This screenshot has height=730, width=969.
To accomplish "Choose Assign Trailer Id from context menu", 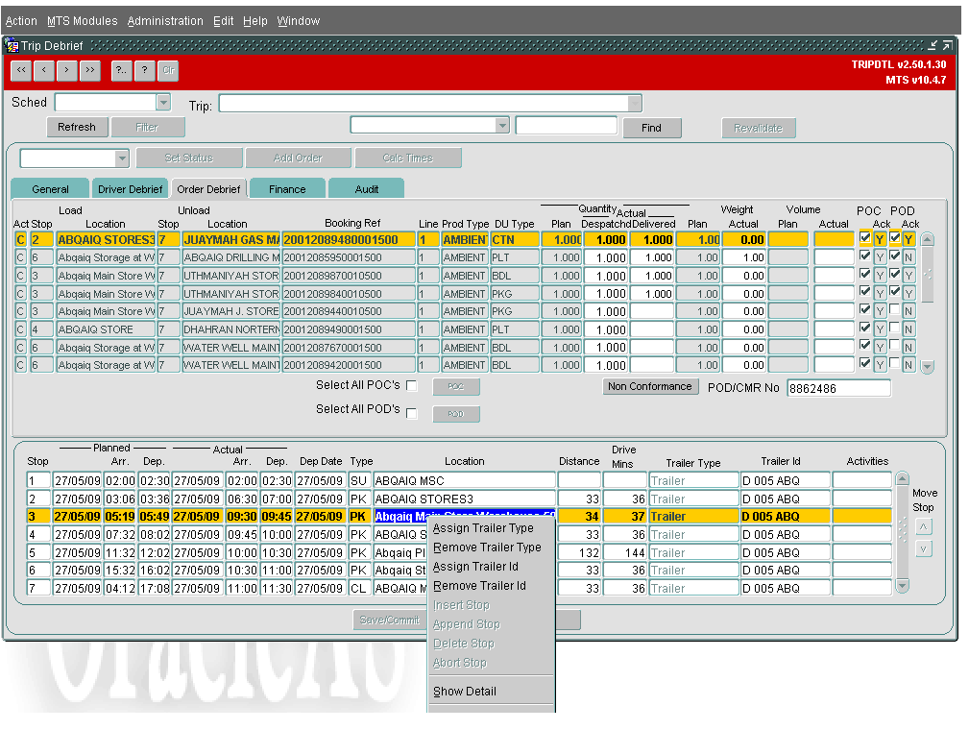I will [475, 567].
